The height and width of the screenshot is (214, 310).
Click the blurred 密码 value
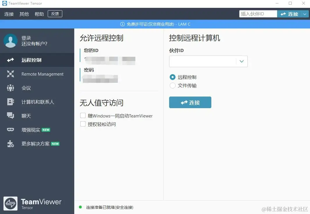click(100, 79)
